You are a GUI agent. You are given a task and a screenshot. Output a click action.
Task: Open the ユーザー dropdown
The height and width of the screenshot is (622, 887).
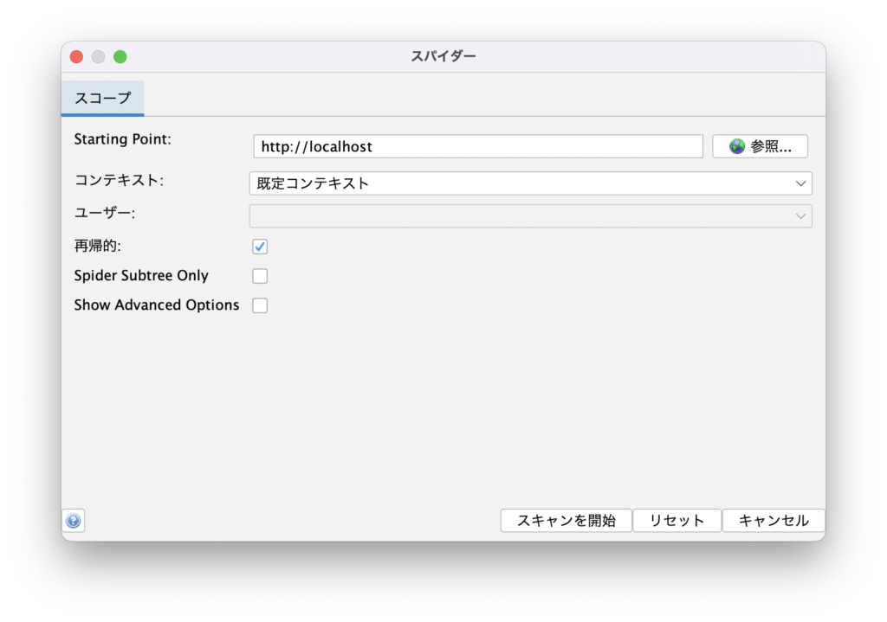tap(531, 216)
